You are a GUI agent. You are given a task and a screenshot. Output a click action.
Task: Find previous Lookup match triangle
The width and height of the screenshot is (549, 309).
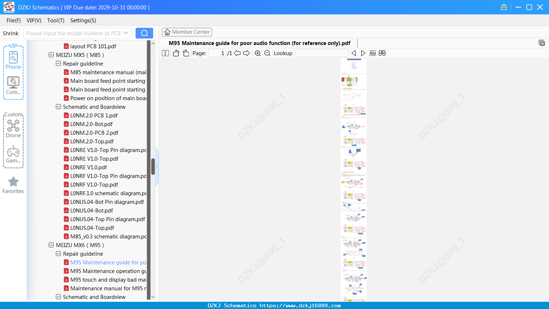(x=354, y=53)
